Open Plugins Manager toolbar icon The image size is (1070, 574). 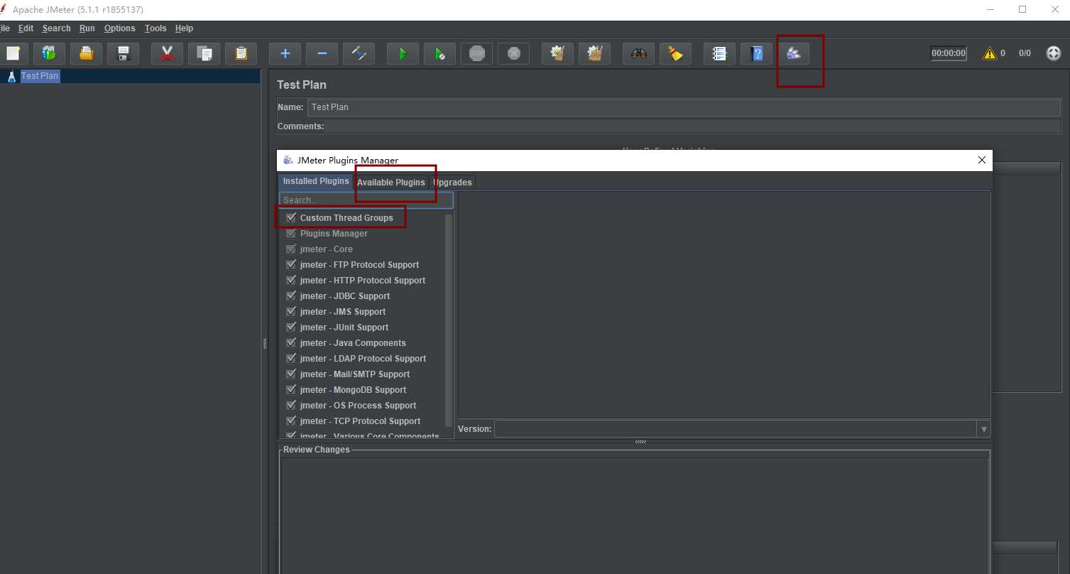pos(793,53)
